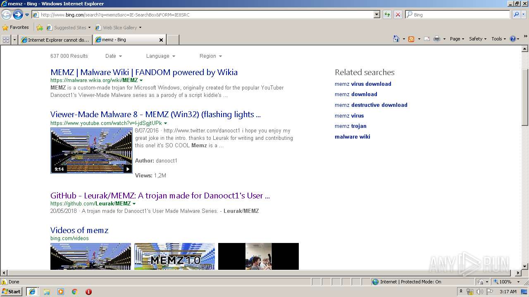Click the Read Mail envelope icon
This screenshot has height=297, width=529.
[427, 39]
